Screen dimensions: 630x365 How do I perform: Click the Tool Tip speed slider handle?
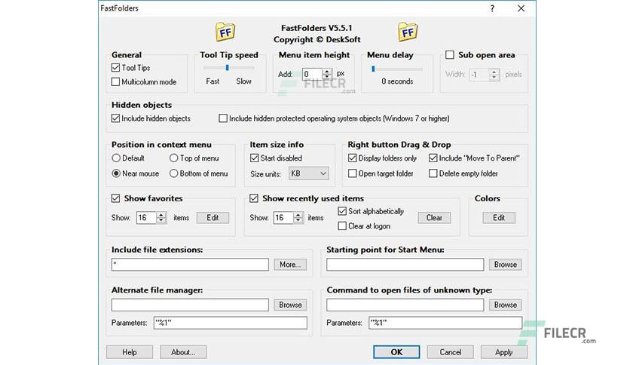tap(228, 68)
